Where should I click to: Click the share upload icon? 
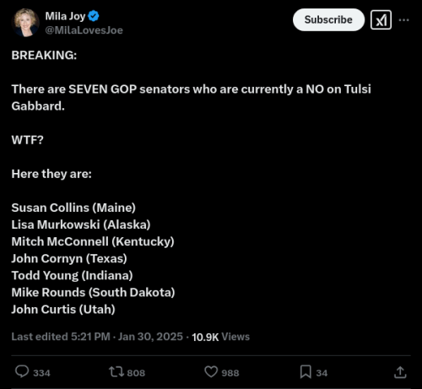click(x=400, y=372)
